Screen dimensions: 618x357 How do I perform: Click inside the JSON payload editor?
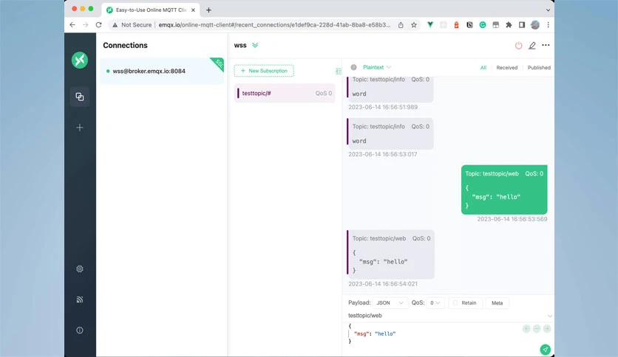[433, 333]
